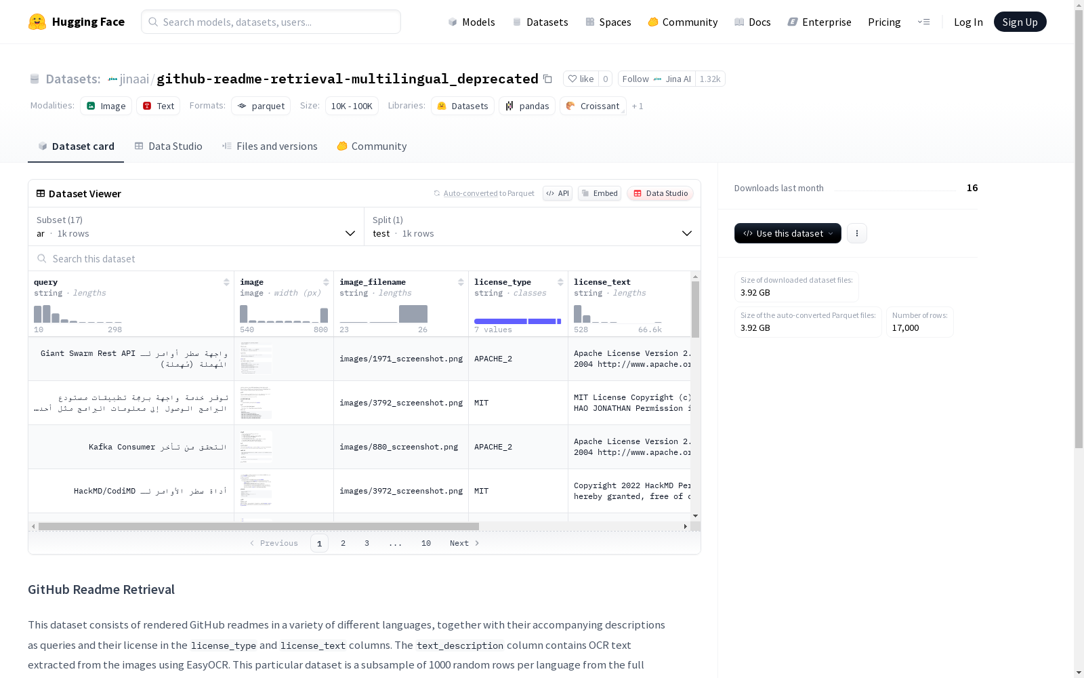Go to page 10 of results
The image size is (1084, 678).
(426, 543)
